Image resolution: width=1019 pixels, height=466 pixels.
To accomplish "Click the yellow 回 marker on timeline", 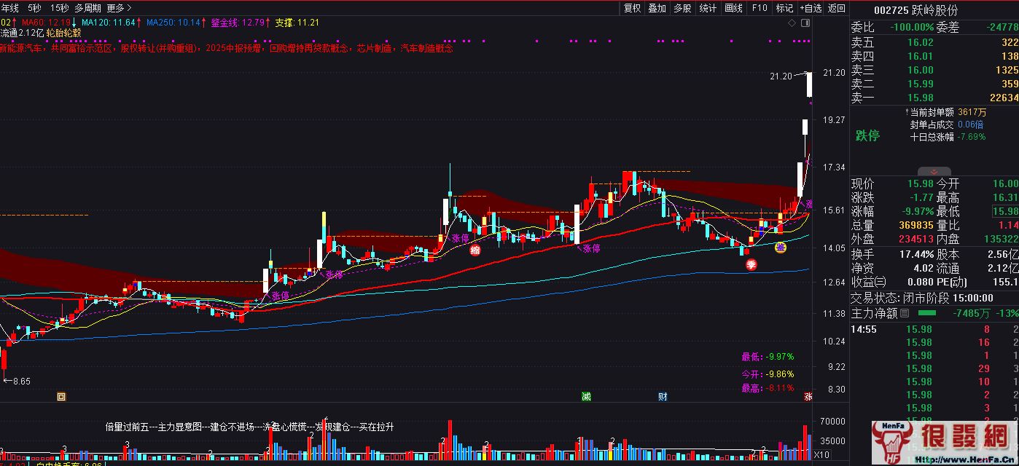I will pyautogui.click(x=61, y=397).
